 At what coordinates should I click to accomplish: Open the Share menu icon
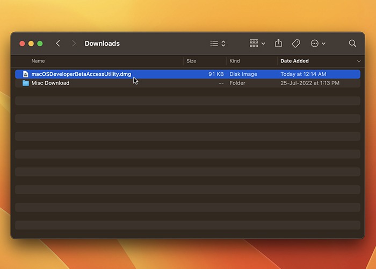point(278,43)
